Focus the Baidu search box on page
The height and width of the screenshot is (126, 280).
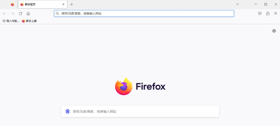pyautogui.click(x=140, y=112)
